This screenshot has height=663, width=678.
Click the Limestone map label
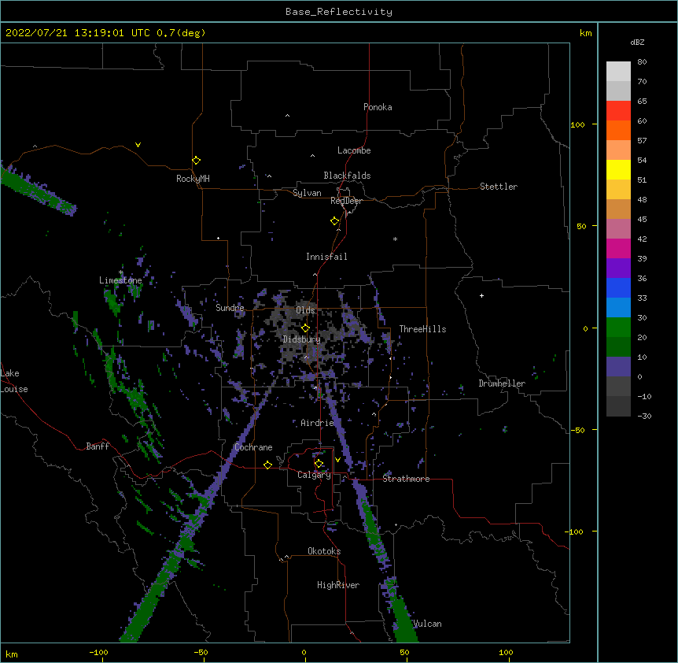pos(120,280)
